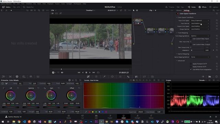Enable Apply Forward OOTF checkbox
This screenshot has height=124, width=220.
(x=191, y=64)
